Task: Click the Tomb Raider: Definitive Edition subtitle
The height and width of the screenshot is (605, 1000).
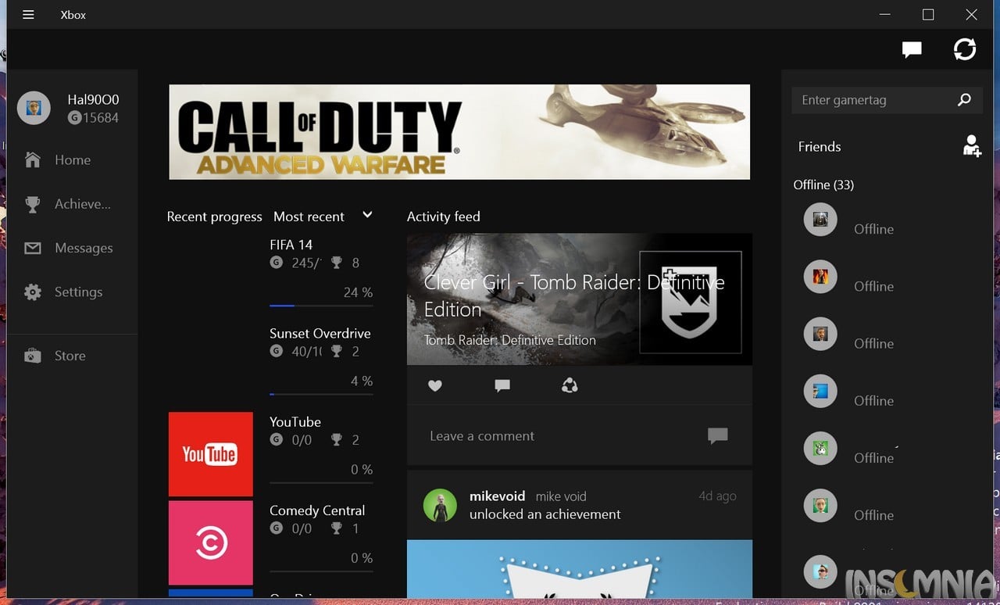Action: [x=509, y=340]
